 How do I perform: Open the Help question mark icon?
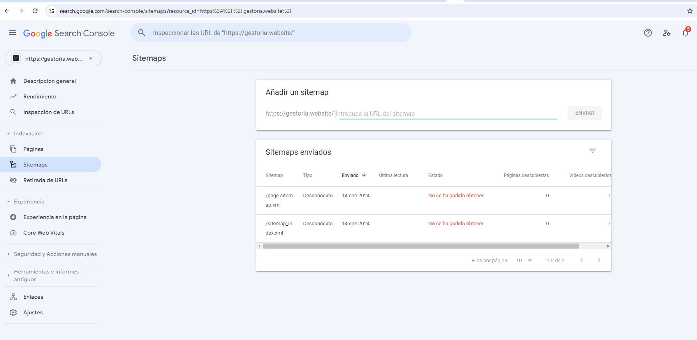click(648, 33)
